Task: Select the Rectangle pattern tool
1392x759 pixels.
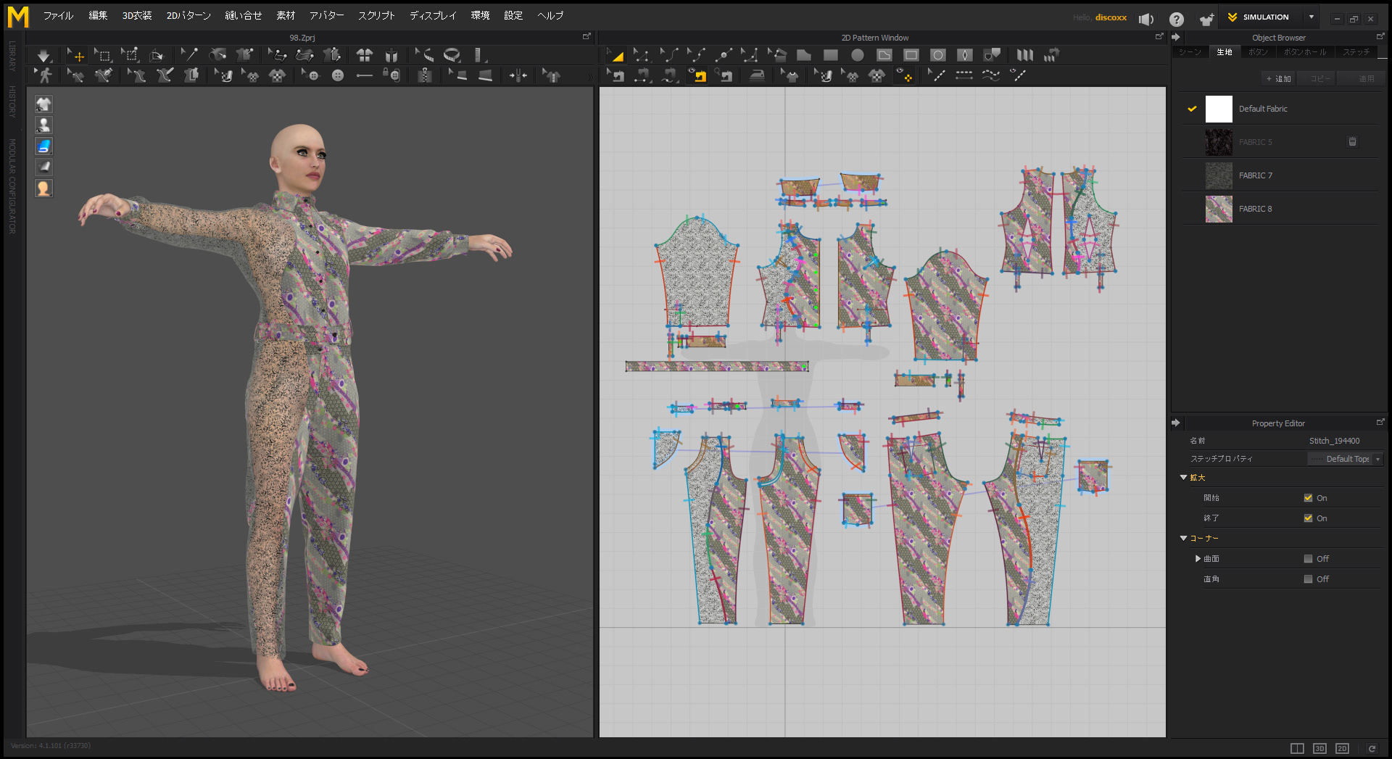Action: point(831,55)
